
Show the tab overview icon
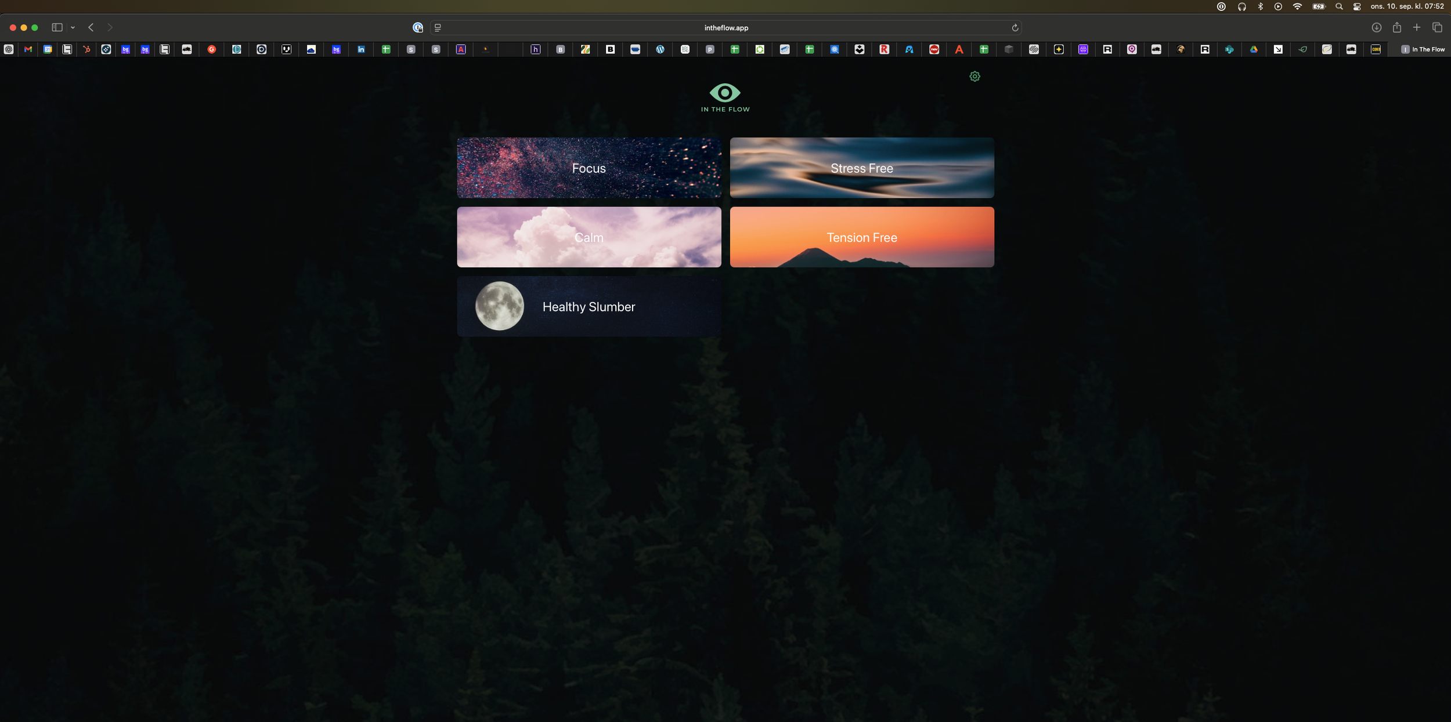pyautogui.click(x=1437, y=28)
